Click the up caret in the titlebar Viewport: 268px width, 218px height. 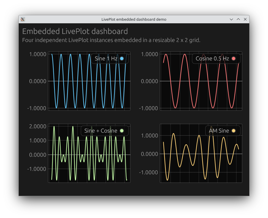point(238,19)
